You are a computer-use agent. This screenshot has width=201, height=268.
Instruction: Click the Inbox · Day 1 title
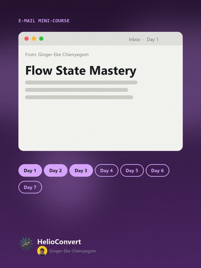144,39
